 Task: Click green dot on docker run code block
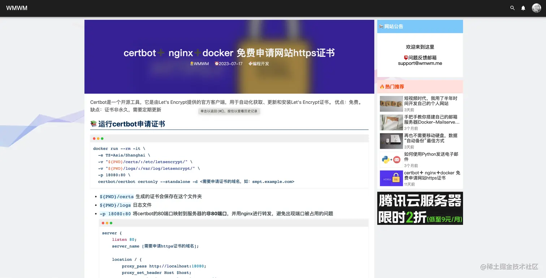pos(102,138)
